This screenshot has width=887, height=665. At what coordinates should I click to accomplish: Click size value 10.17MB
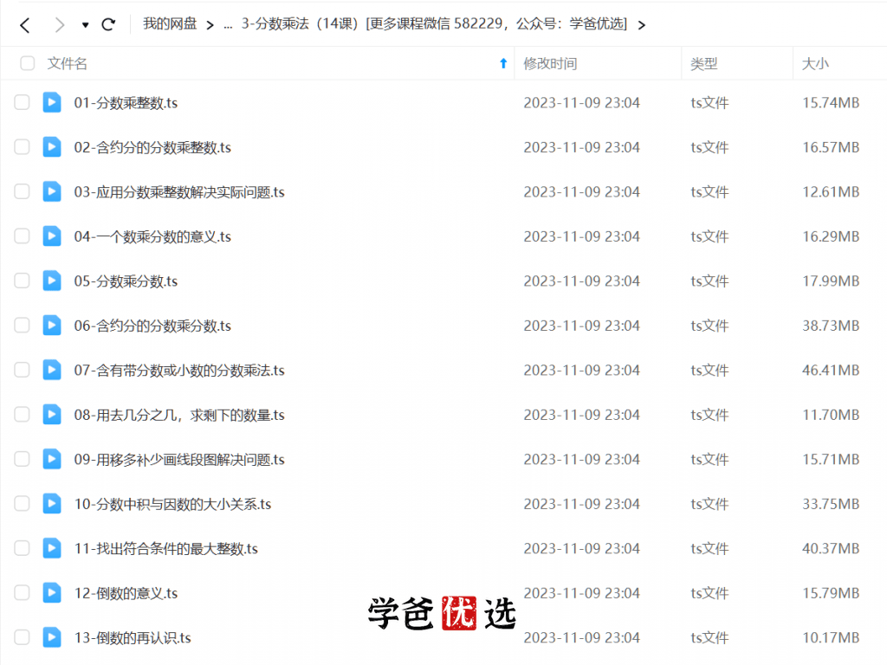point(831,638)
